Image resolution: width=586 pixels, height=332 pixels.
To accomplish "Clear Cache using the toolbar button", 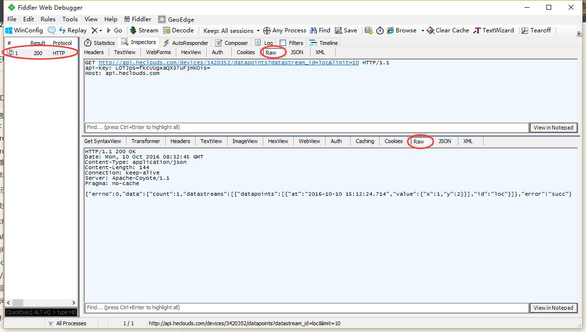I will point(448,30).
